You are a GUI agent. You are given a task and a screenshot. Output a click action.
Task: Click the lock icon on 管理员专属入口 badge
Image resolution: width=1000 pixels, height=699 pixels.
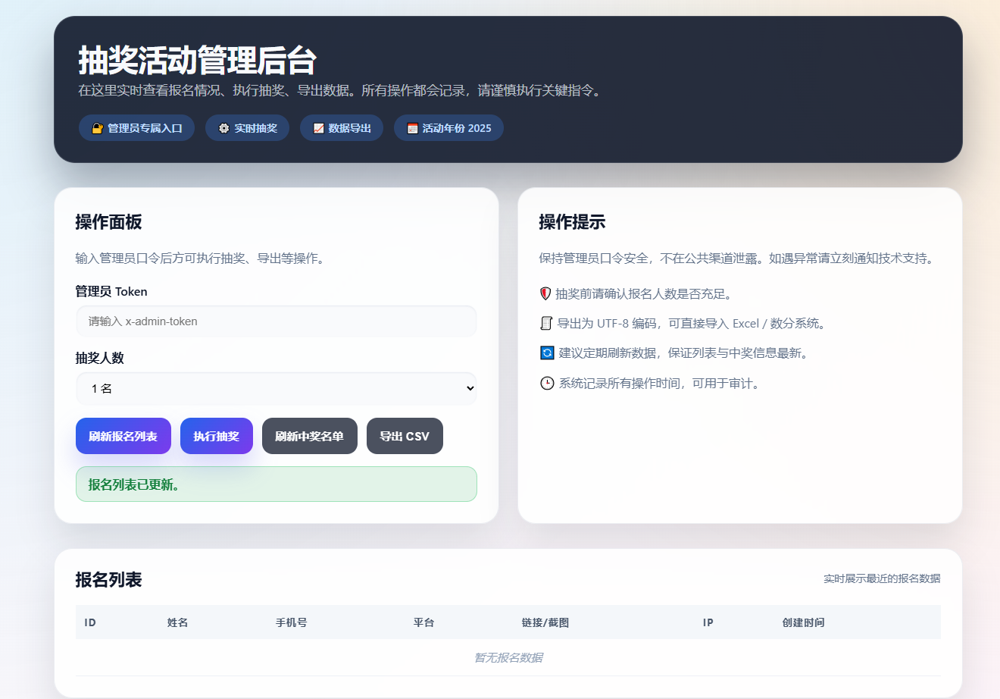(x=97, y=128)
